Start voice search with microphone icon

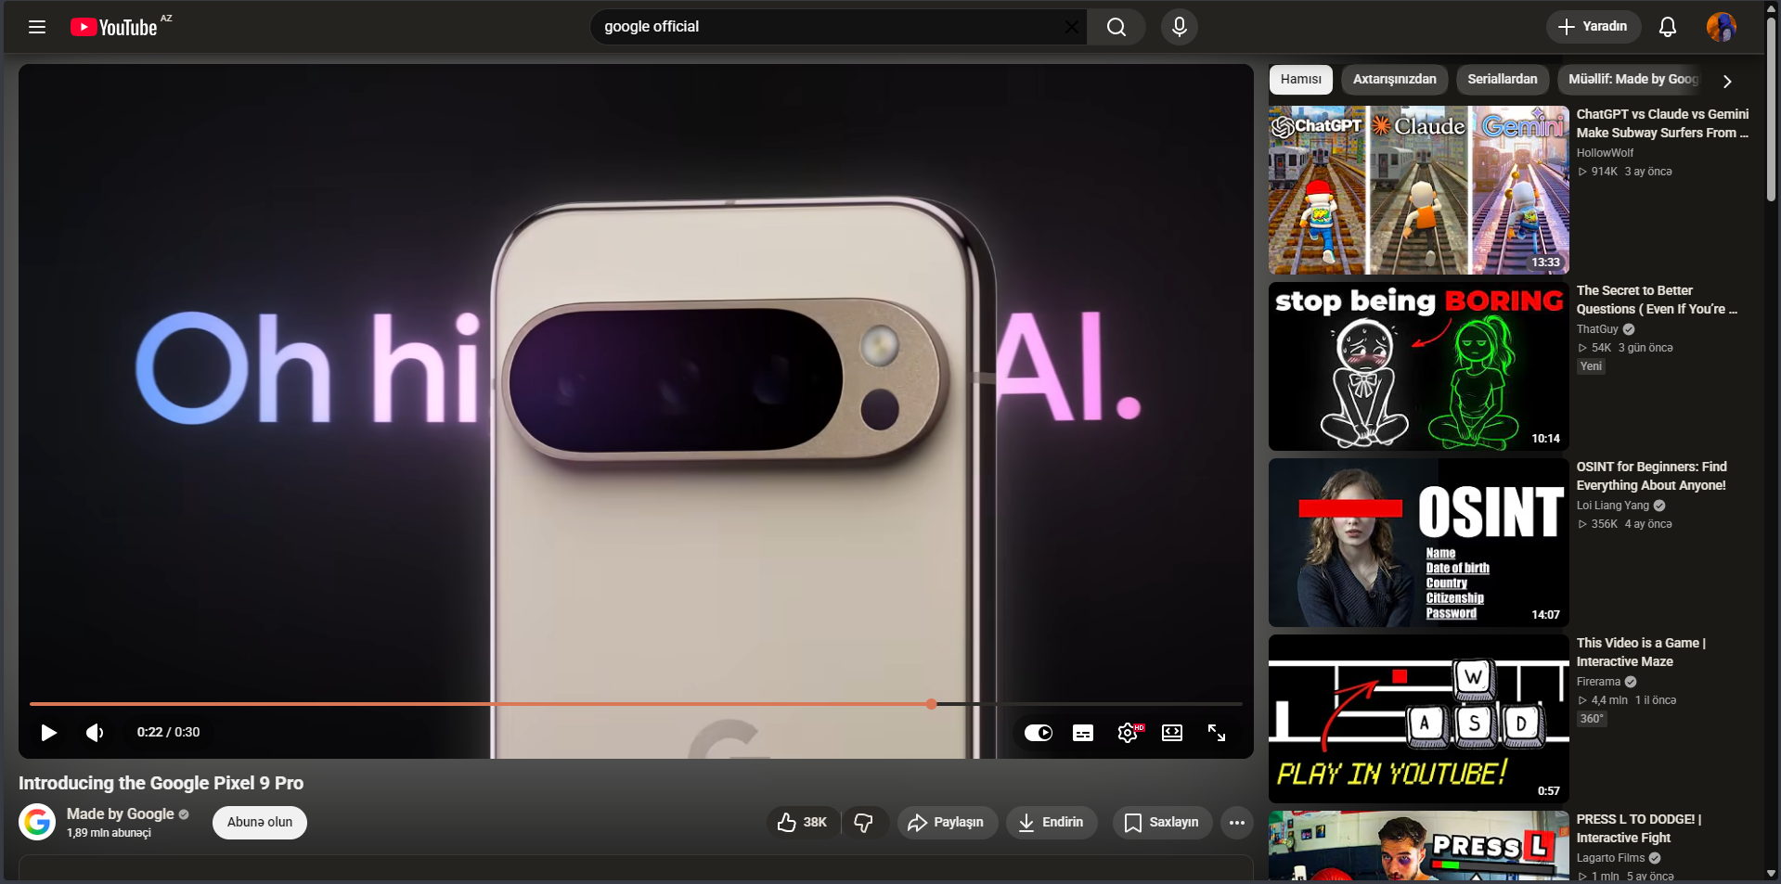1180,27
